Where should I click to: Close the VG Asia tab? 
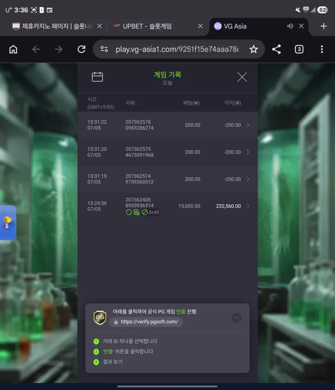(301, 26)
